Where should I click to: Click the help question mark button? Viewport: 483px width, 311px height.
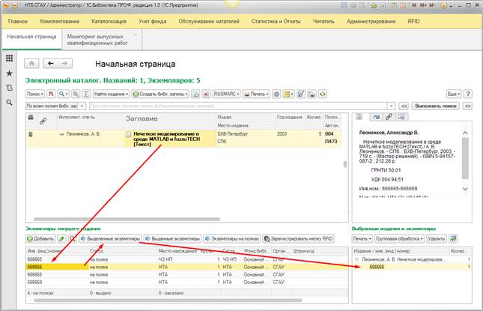pyautogui.click(x=469, y=94)
